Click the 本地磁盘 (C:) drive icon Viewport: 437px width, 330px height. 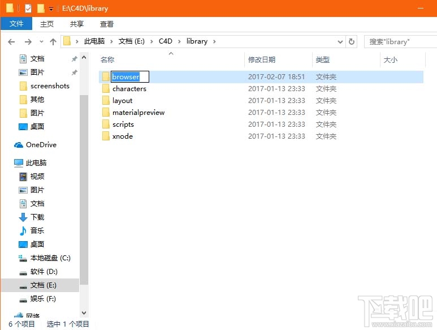click(23, 258)
